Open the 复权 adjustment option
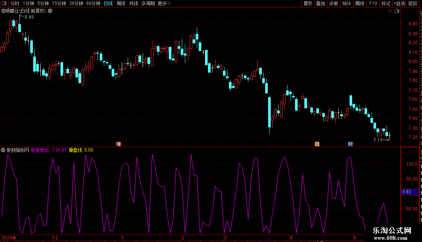 [308, 3]
